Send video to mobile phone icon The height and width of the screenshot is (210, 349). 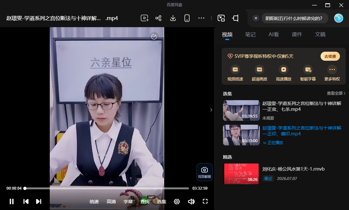(x=187, y=18)
